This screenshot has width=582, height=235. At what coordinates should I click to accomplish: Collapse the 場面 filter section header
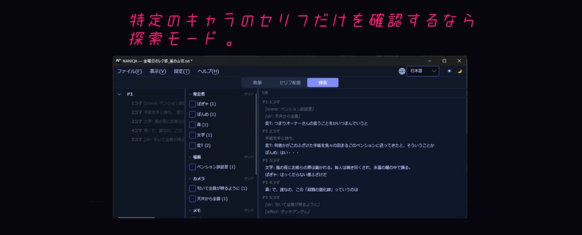196,157
